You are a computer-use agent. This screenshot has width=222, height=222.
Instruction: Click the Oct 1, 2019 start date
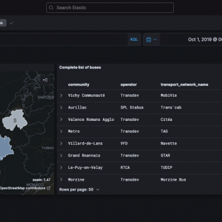(205, 39)
